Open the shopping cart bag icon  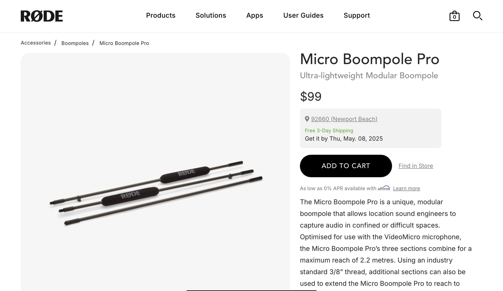[x=454, y=16]
